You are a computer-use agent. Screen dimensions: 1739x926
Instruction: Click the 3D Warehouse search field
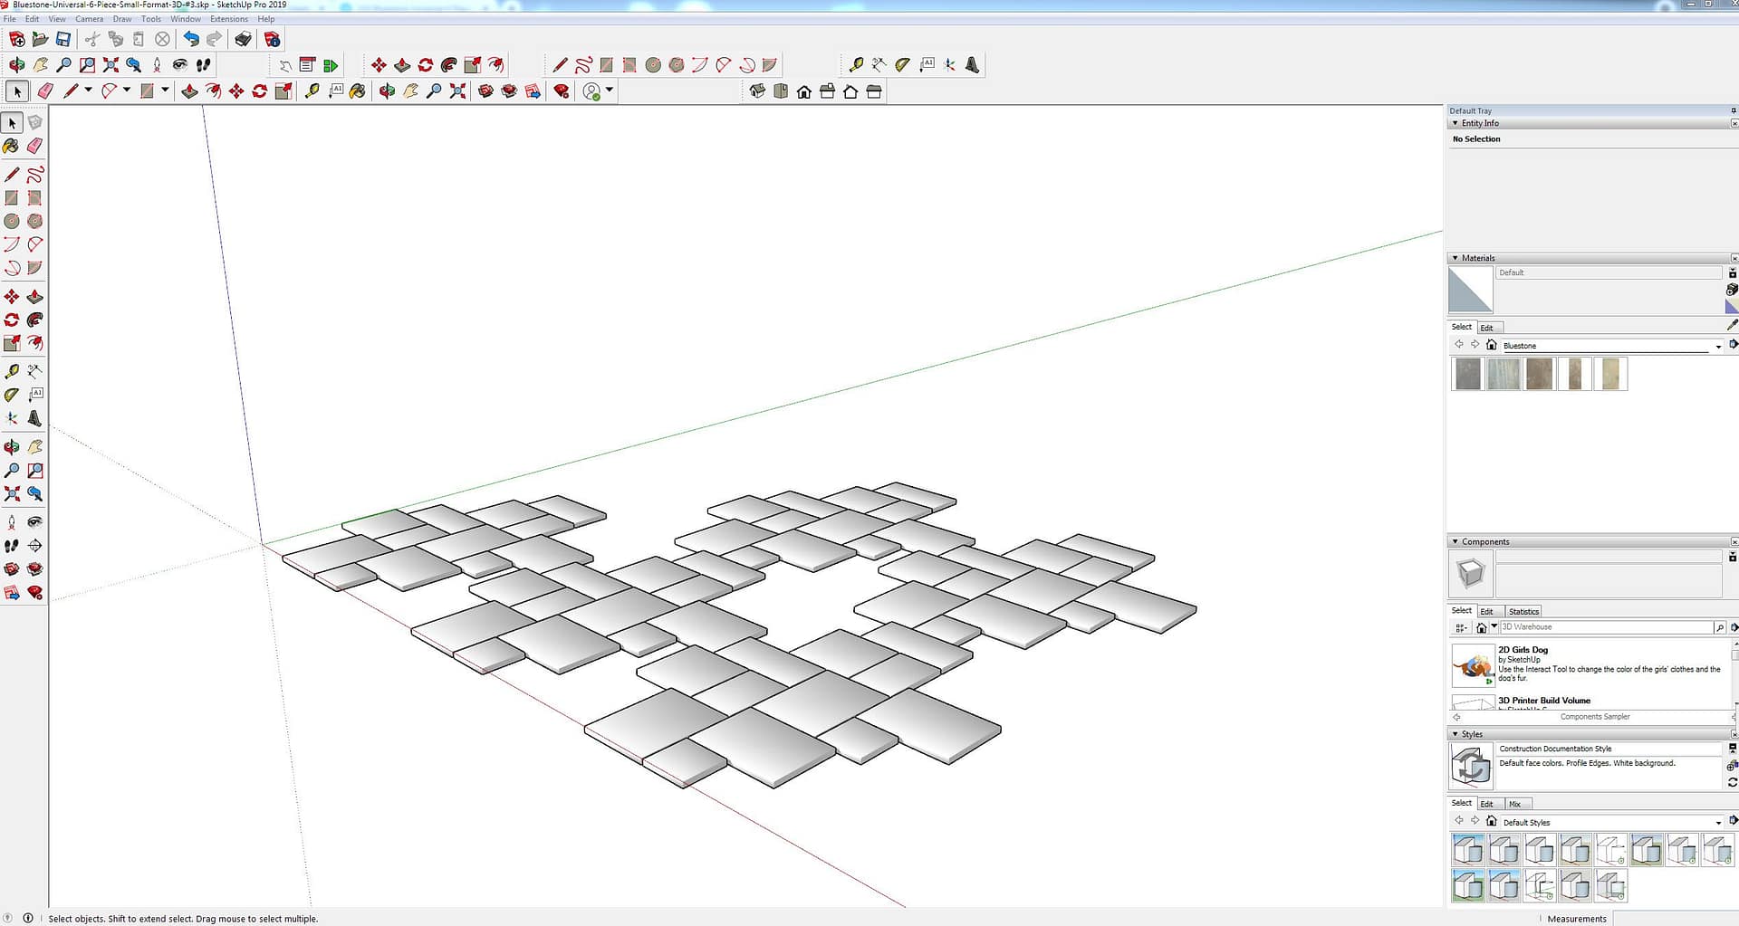point(1603,627)
